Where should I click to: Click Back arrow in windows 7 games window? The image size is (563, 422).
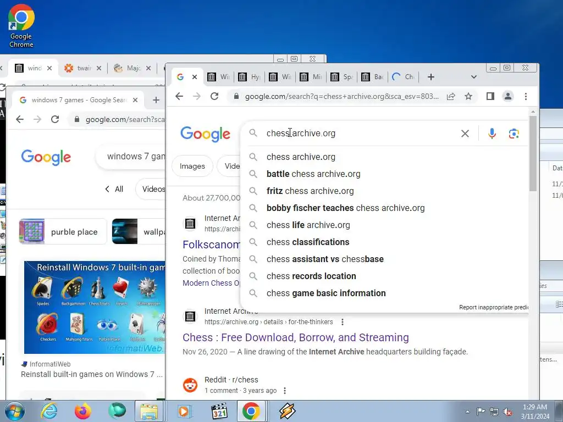point(20,119)
